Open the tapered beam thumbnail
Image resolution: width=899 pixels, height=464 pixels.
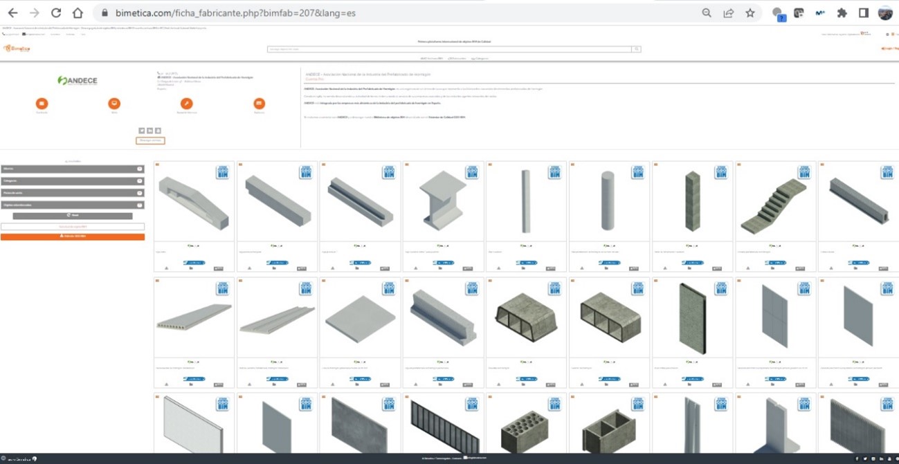click(x=194, y=202)
